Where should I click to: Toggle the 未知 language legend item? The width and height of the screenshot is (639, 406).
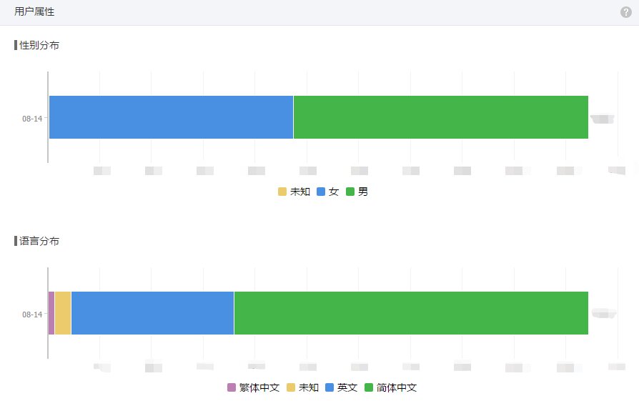click(308, 387)
